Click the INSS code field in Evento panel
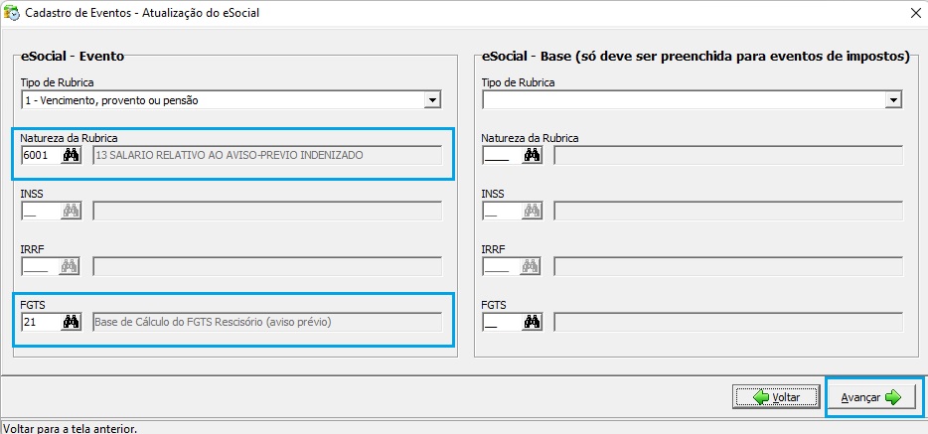Viewport: 928px width, 434px height. tap(41, 212)
